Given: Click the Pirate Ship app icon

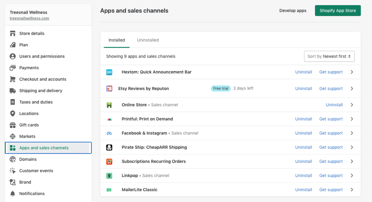Looking at the screenshot, I should 109,147.
